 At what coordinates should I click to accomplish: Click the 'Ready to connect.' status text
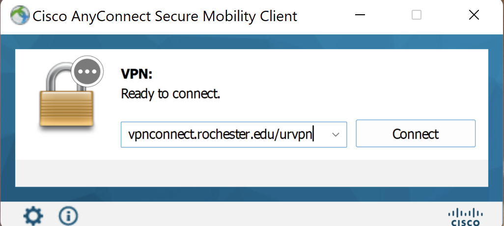(x=170, y=94)
